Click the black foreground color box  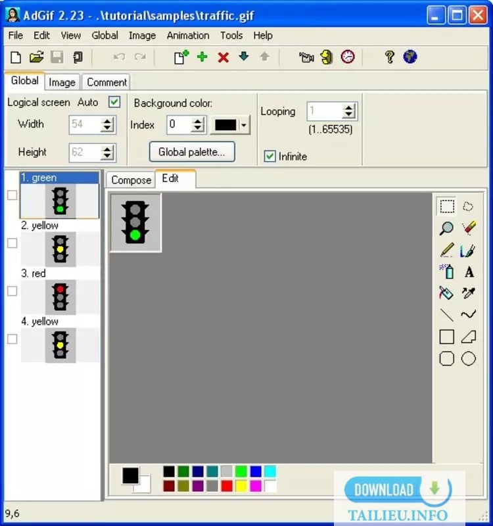pos(130,475)
